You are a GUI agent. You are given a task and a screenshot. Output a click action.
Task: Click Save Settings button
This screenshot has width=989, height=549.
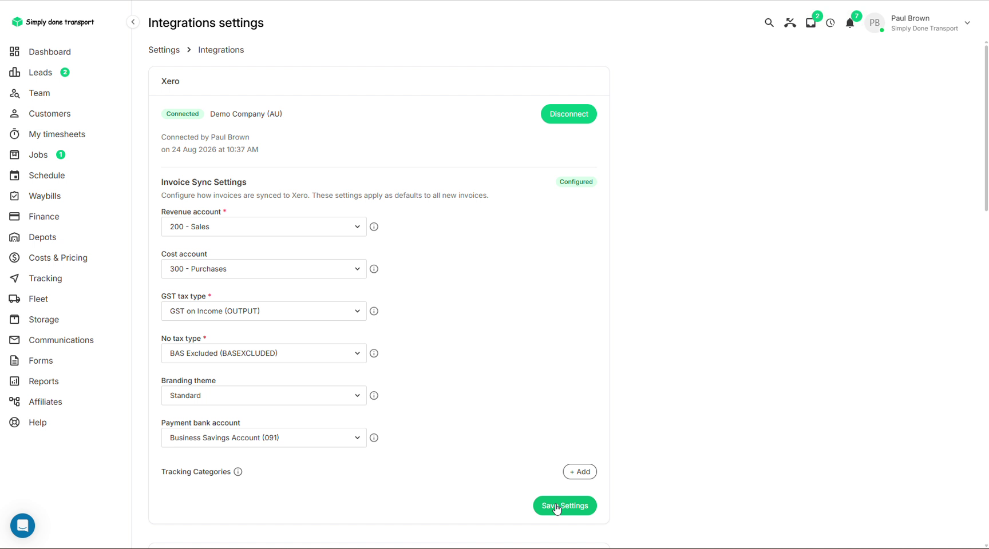coord(564,506)
